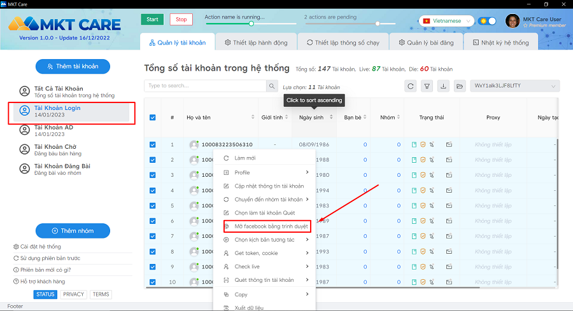Click the Thêm tài khoản button
Image resolution: width=573 pixels, height=311 pixels.
pos(73,66)
